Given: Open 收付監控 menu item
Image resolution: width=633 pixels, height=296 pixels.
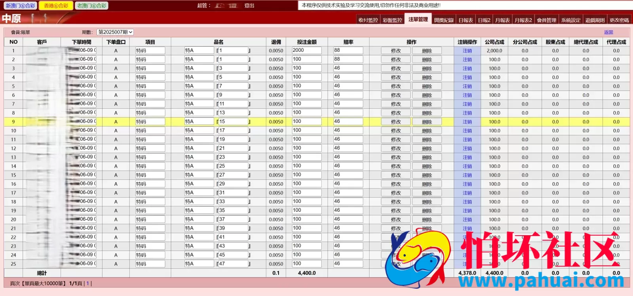Looking at the screenshot, I should [368, 20].
